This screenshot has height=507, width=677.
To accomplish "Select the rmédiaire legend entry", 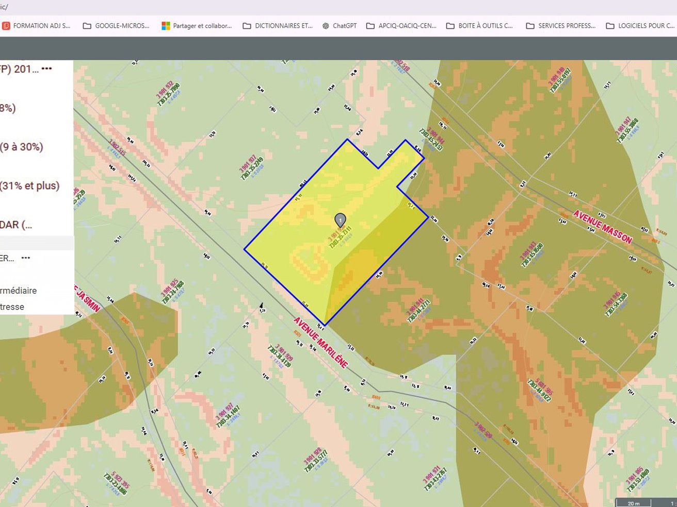I will (19, 291).
